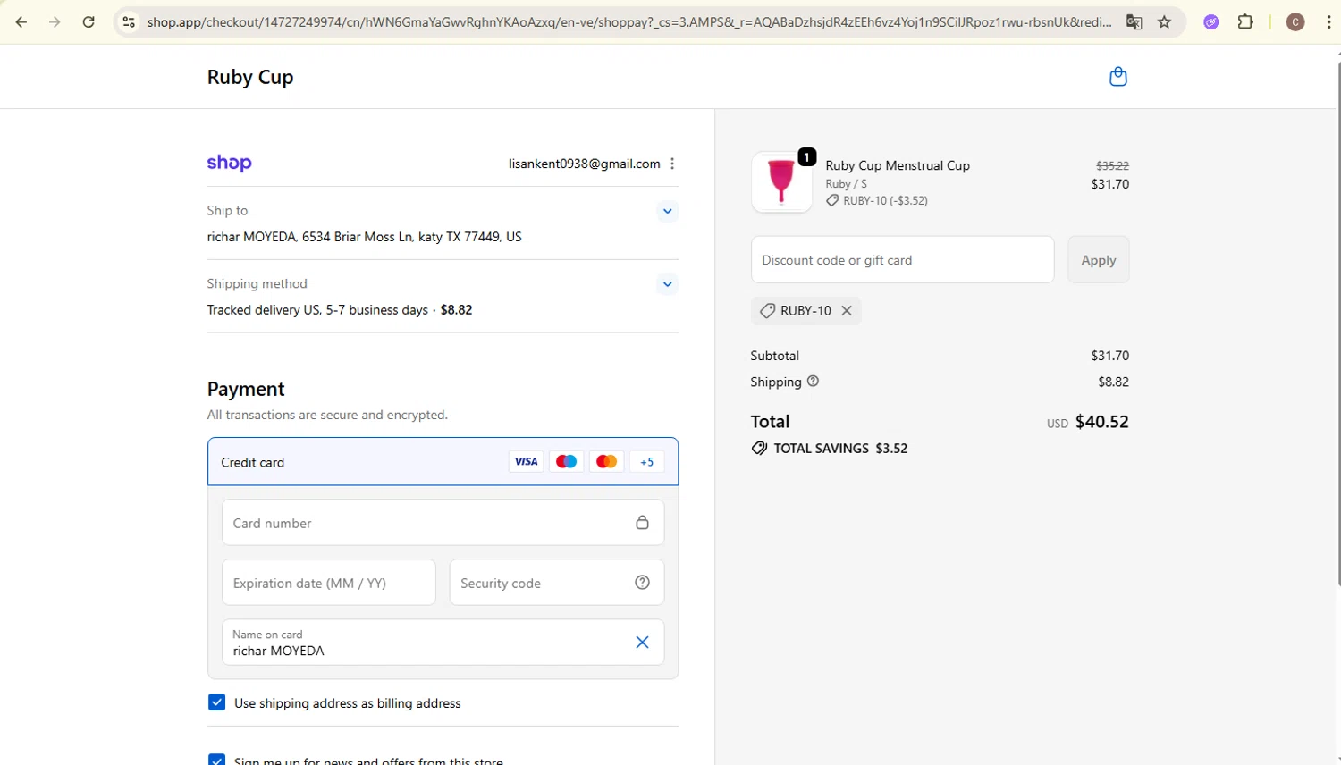View site information icon in address bar
The height and width of the screenshot is (765, 1341).
[x=129, y=22]
